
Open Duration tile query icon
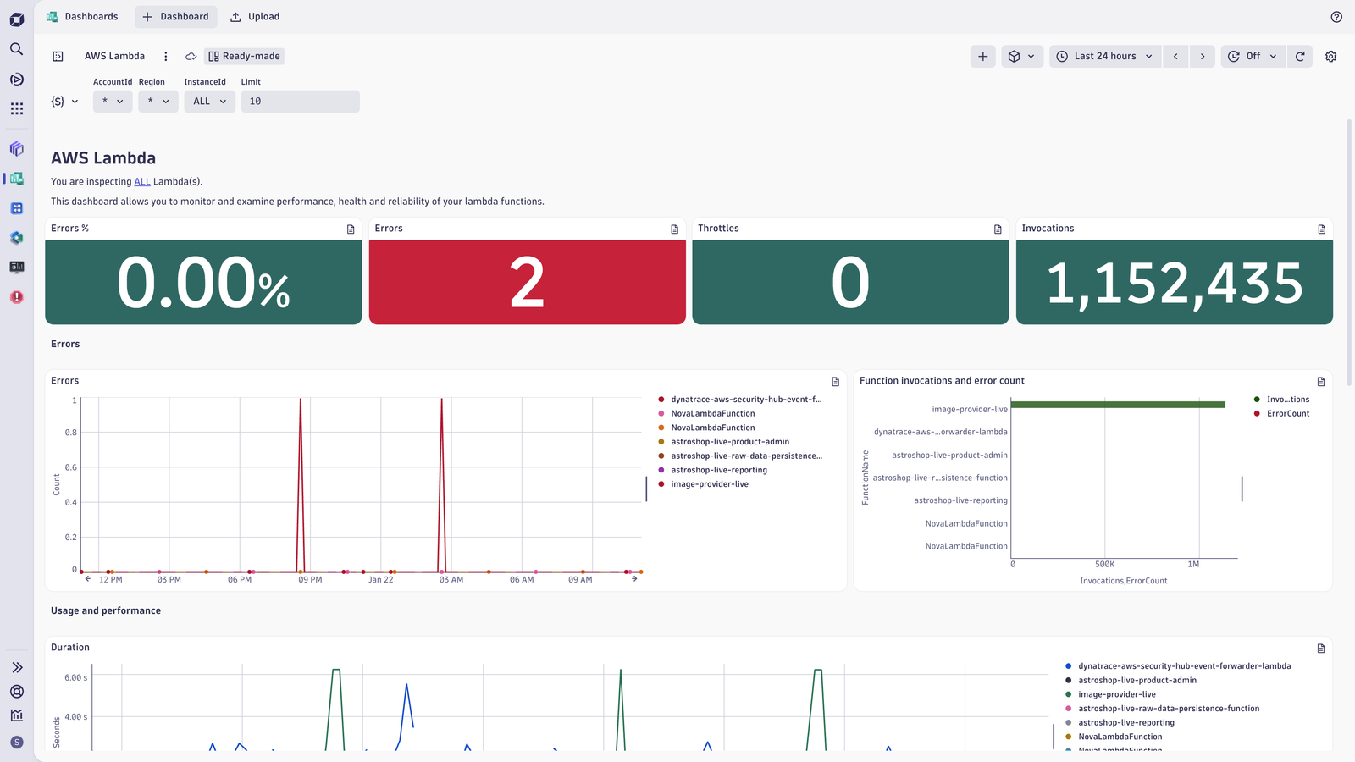click(x=1320, y=649)
